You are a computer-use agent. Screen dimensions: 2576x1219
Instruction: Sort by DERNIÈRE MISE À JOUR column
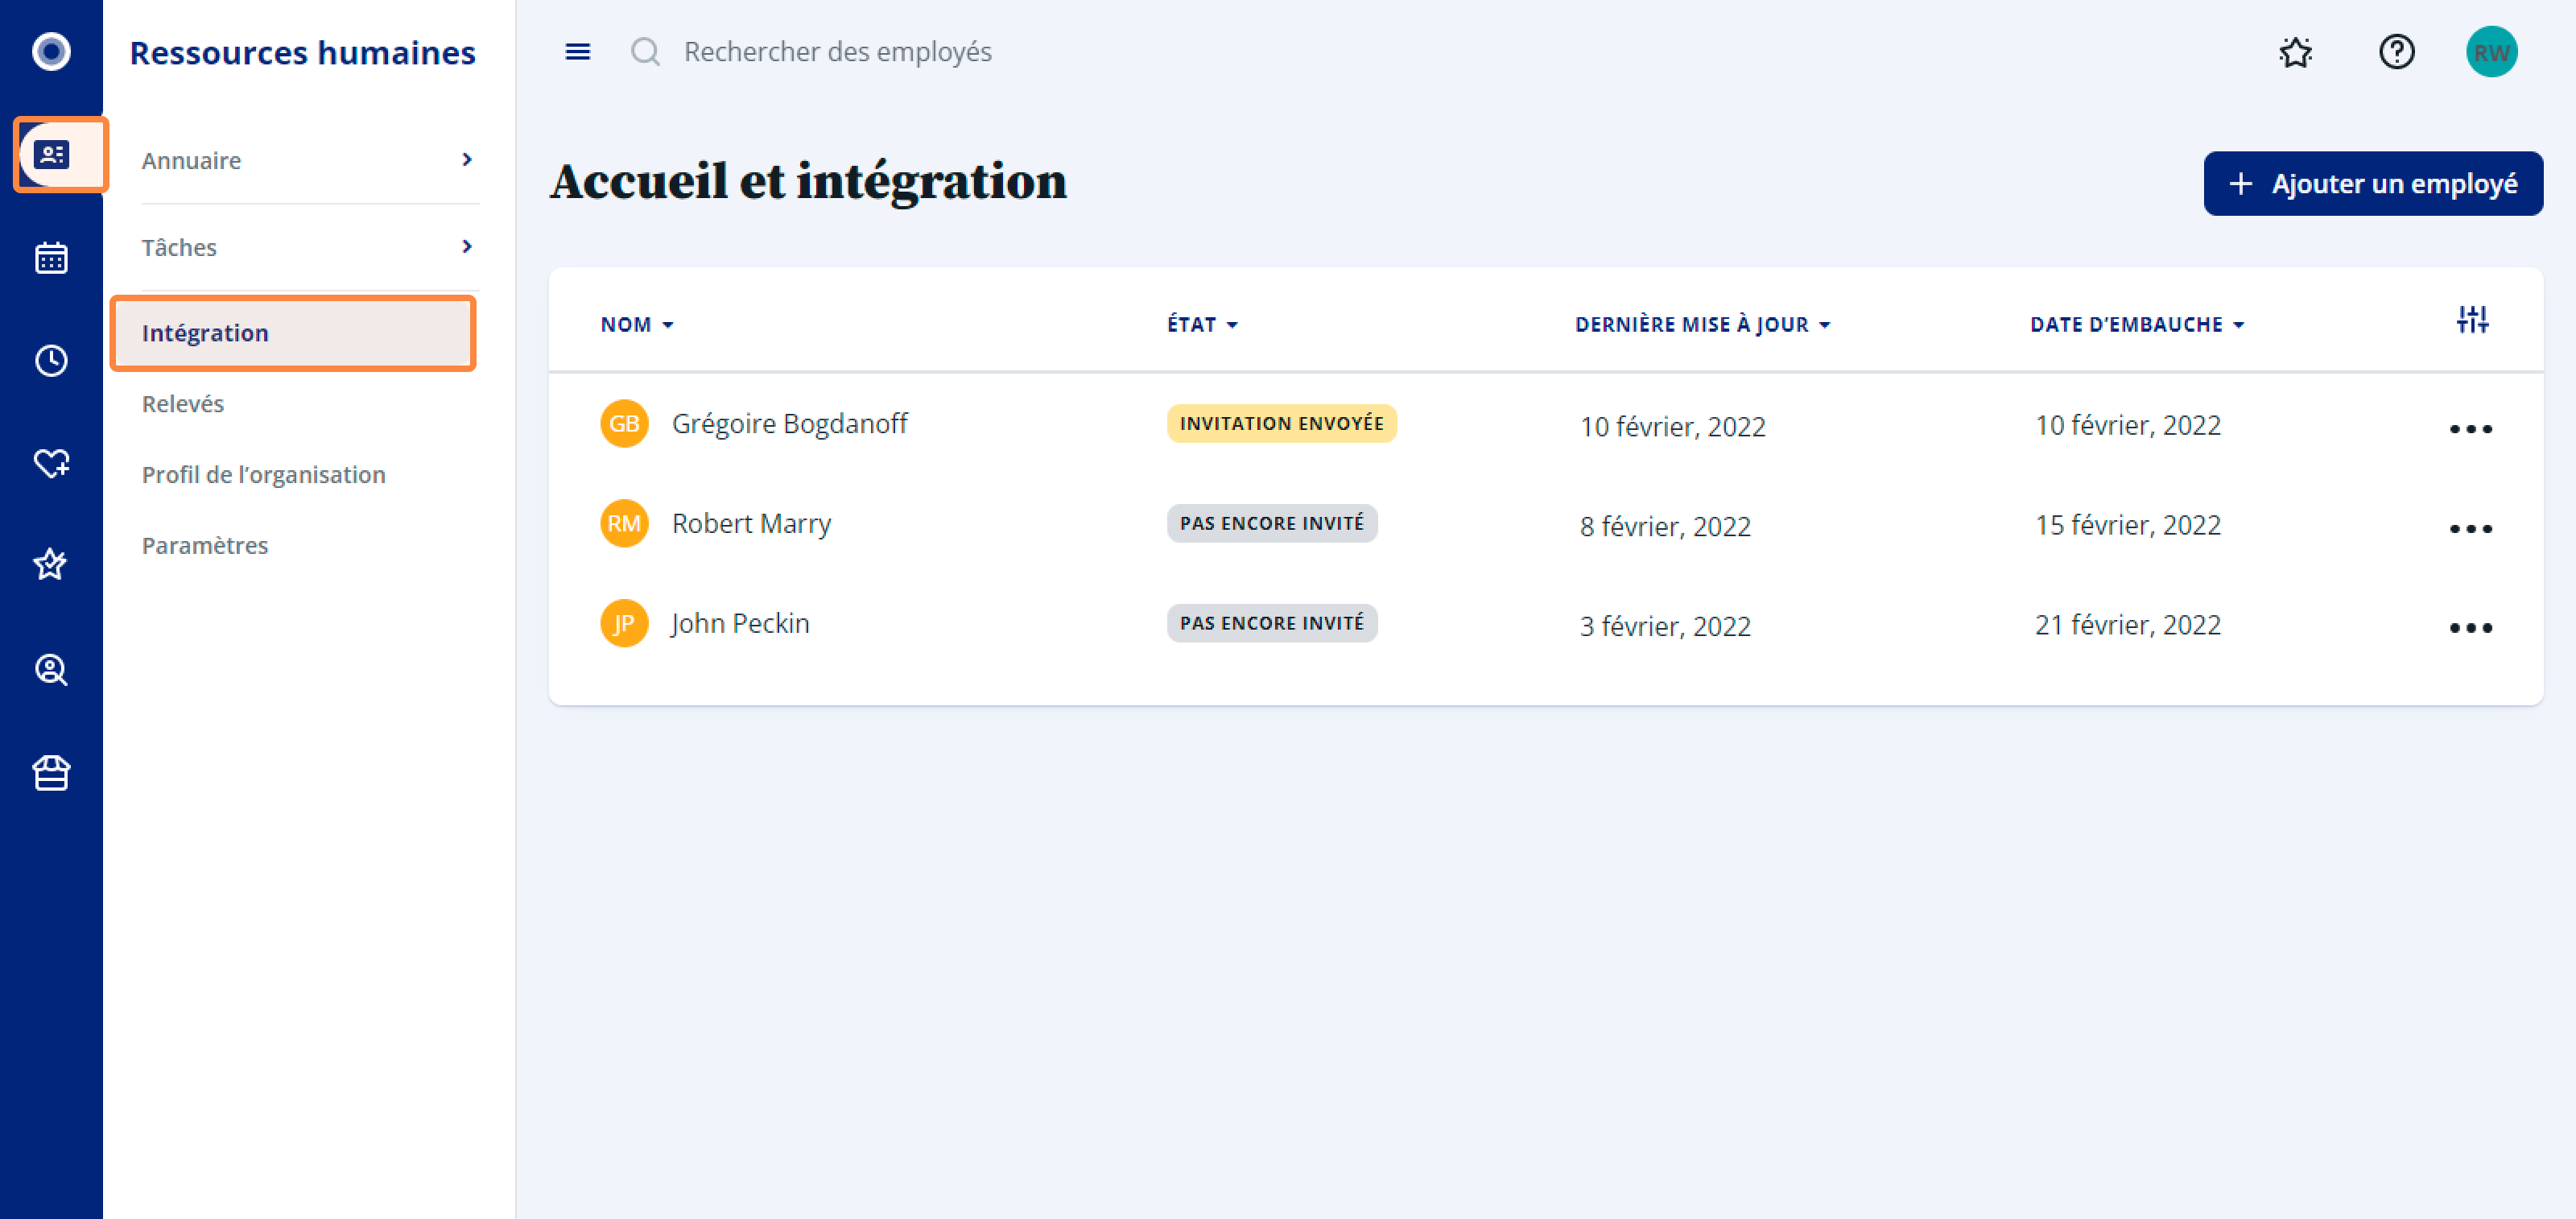(1703, 324)
